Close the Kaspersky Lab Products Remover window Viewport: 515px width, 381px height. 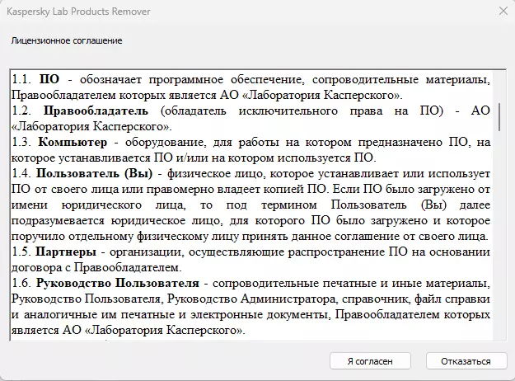pos(503,12)
